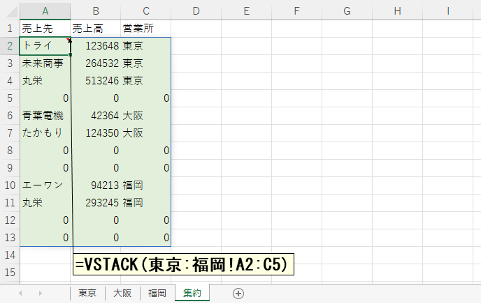Switch to the 東京 sheet tab

87,294
